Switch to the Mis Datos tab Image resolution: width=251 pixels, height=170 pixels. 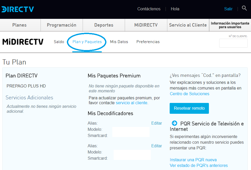point(119,42)
